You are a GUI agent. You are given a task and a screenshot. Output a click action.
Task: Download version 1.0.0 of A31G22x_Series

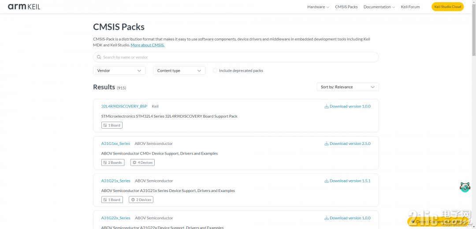[348, 218]
